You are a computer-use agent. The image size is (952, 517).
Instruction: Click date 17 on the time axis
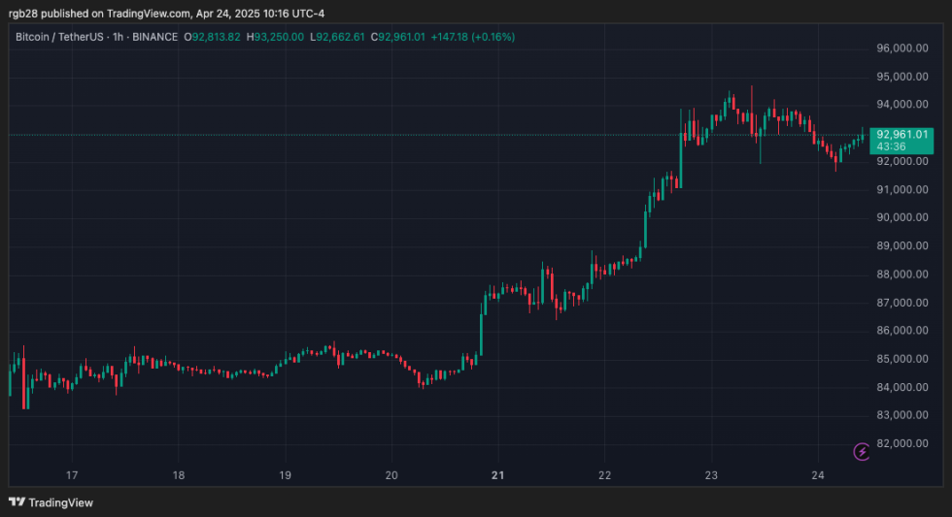coord(71,475)
